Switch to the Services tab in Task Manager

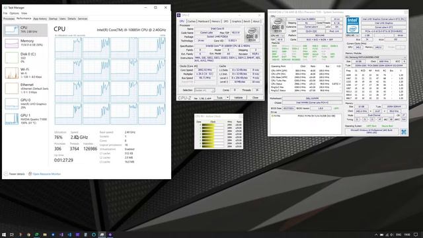click(x=83, y=19)
